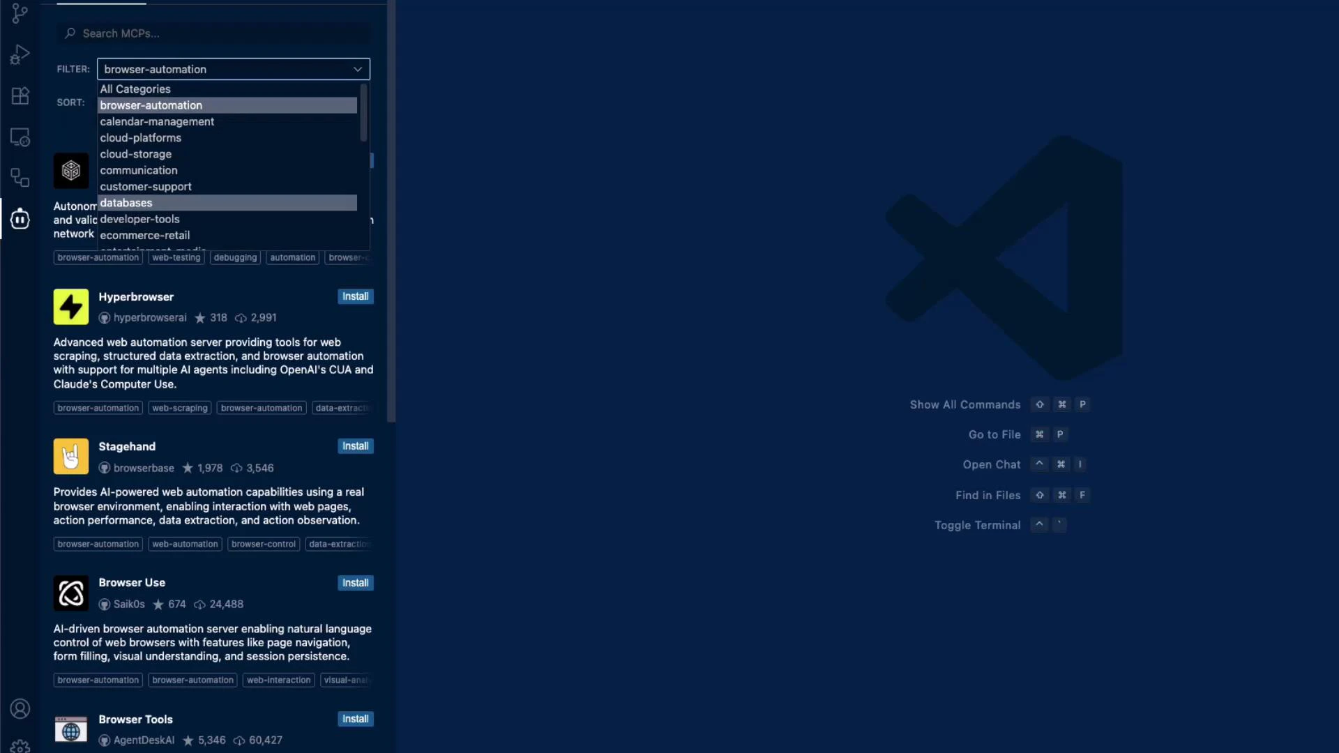The width and height of the screenshot is (1339, 753).
Task: Open the MCP robot icon view
Action: tap(20, 219)
